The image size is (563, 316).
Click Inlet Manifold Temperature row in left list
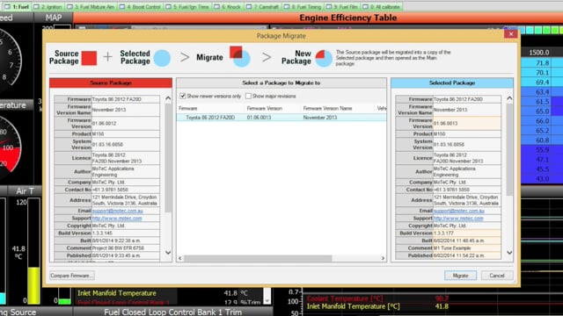(168, 293)
